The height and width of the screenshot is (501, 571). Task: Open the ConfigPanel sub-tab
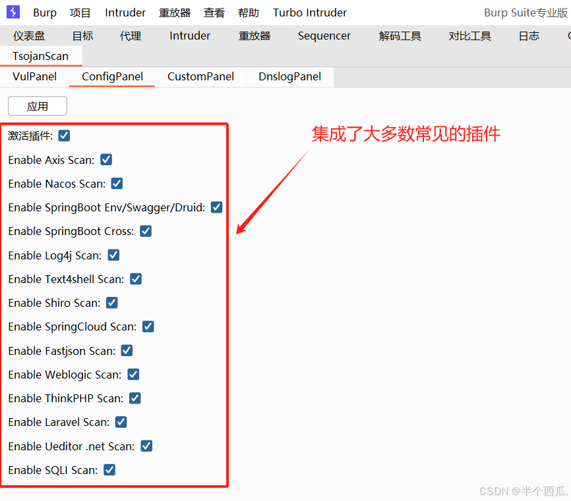112,77
